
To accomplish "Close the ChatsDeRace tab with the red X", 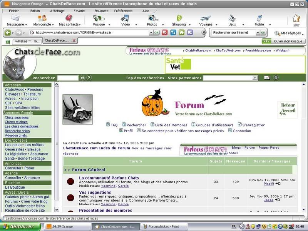I will click(x=74, y=41).
